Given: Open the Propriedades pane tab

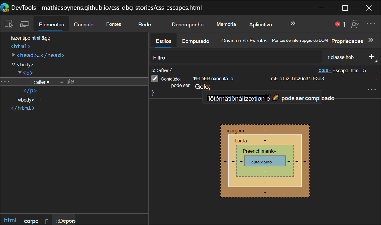Looking at the screenshot, I should tap(347, 41).
